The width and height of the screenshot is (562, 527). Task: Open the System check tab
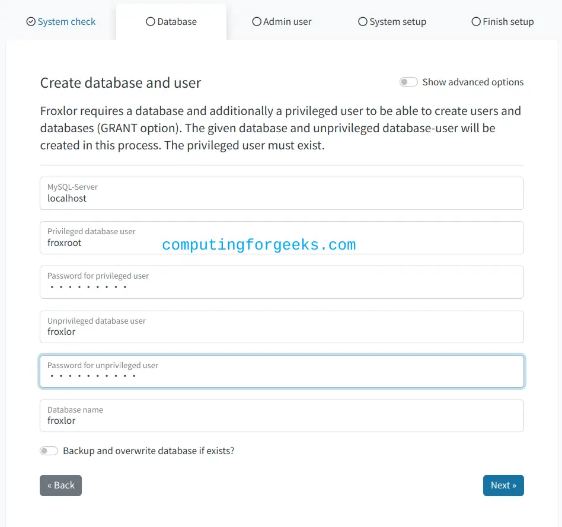point(61,22)
